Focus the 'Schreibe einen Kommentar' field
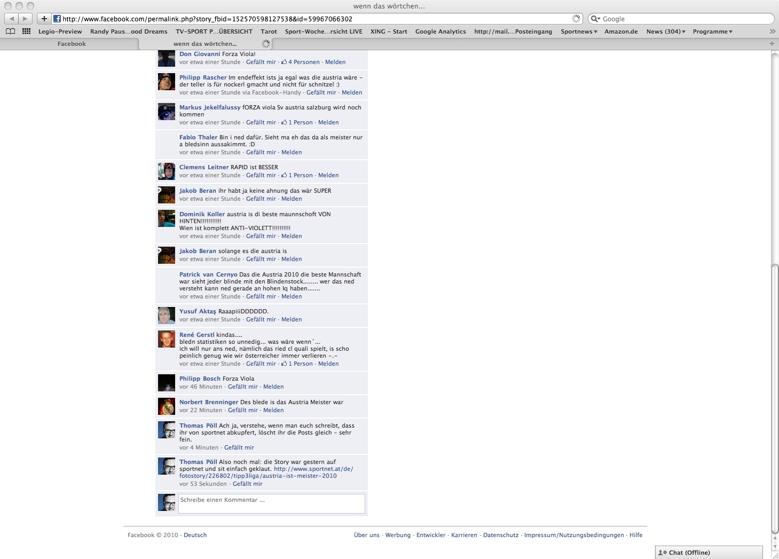Image resolution: width=779 pixels, height=559 pixels. (271, 503)
